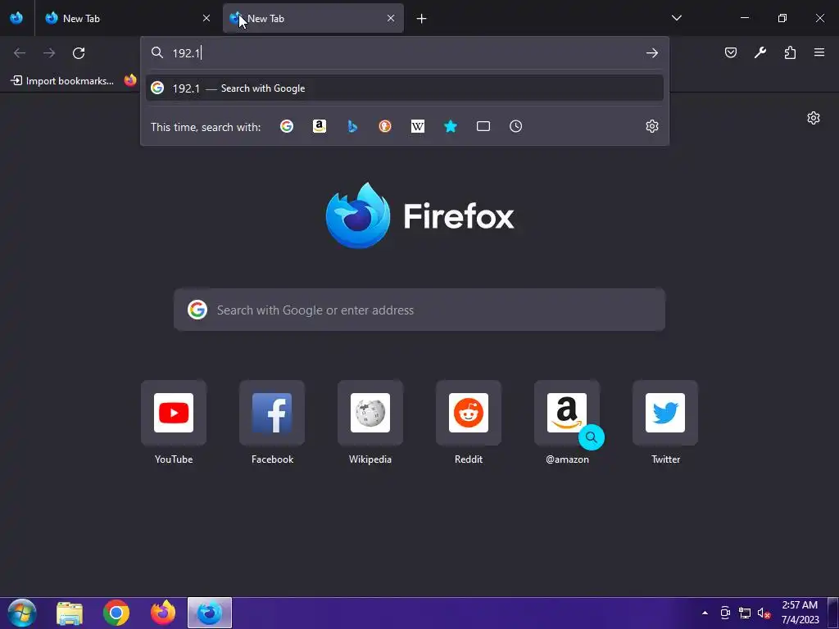Search this time with Google
This screenshot has width=839, height=629.
coord(287,126)
